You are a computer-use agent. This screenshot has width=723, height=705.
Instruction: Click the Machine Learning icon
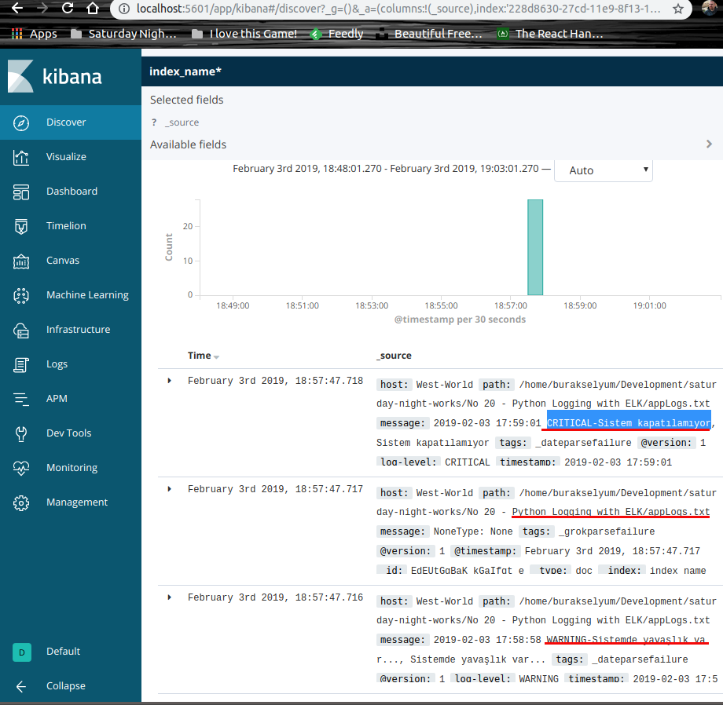coord(21,295)
